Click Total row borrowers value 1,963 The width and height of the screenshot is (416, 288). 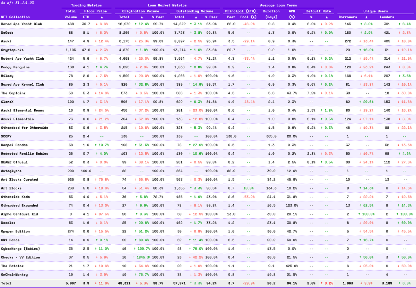click(347, 283)
